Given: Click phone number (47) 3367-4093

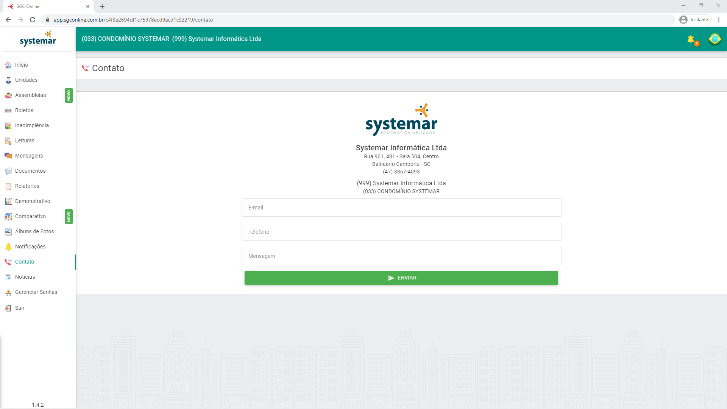Looking at the screenshot, I should click(x=401, y=172).
